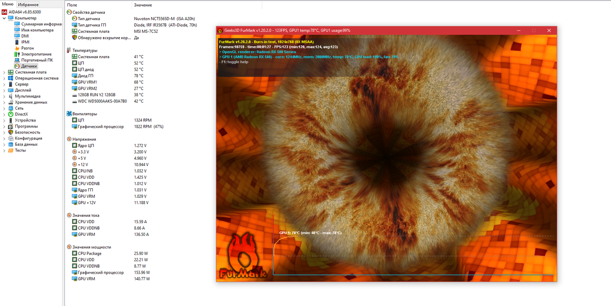Open the База данных tree item
The image size is (611, 306).
pos(26,144)
